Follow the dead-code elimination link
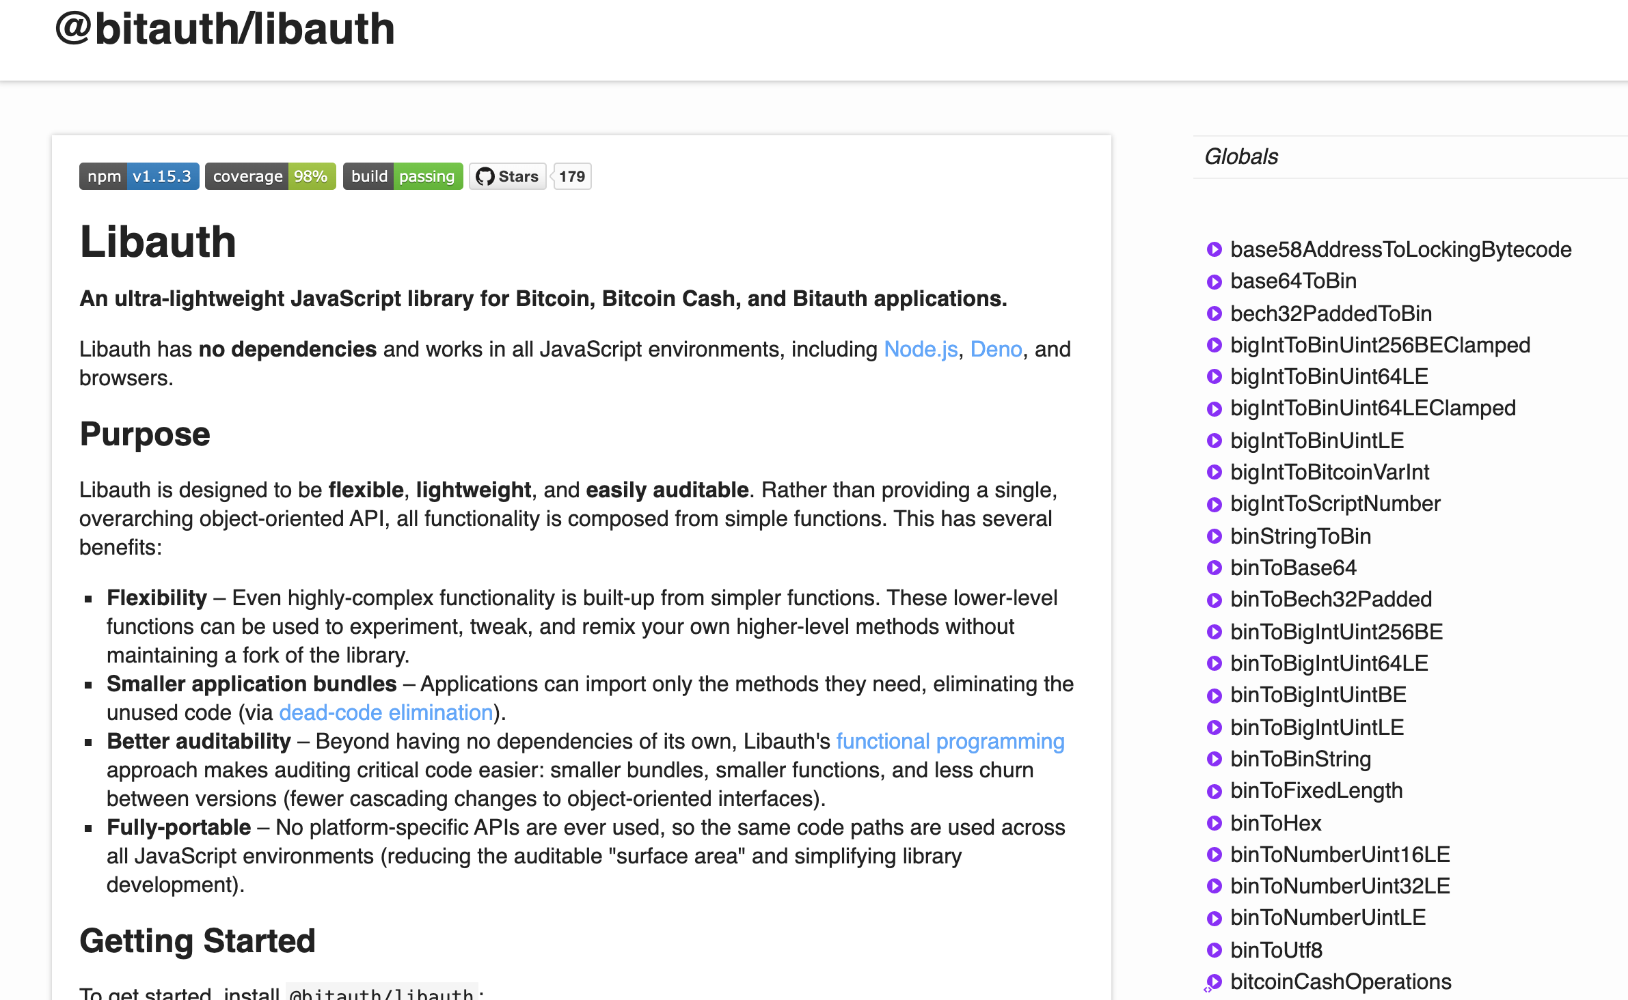Image resolution: width=1628 pixels, height=1000 pixels. [386, 712]
